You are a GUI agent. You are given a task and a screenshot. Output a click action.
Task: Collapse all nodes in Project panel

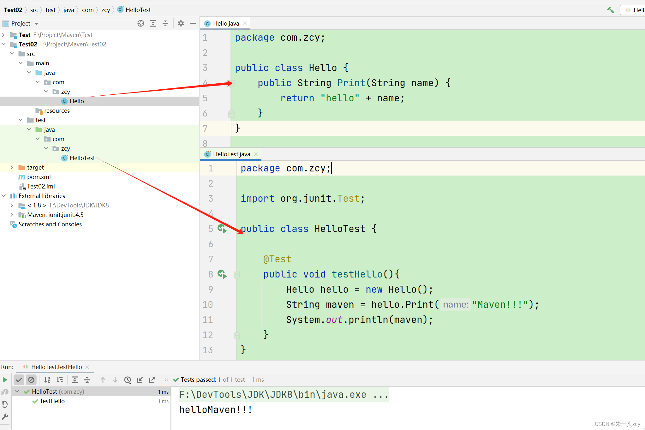(x=165, y=23)
